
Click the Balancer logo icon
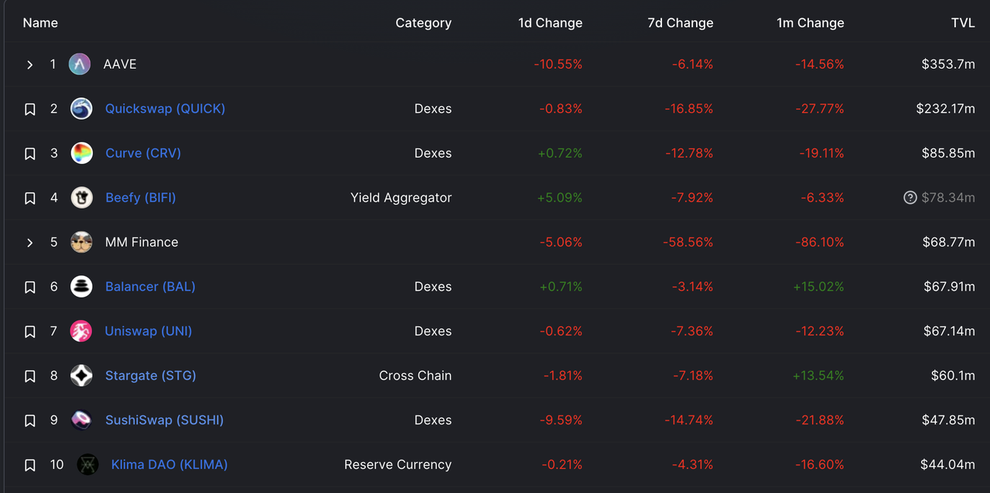[81, 287]
